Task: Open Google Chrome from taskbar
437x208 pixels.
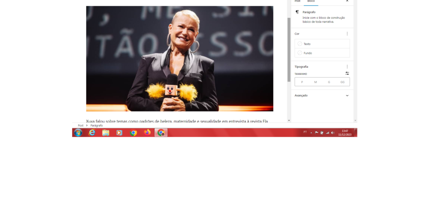Action: click(x=133, y=133)
